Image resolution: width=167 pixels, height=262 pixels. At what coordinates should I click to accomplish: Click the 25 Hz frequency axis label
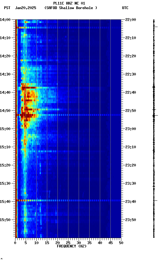click(68, 243)
